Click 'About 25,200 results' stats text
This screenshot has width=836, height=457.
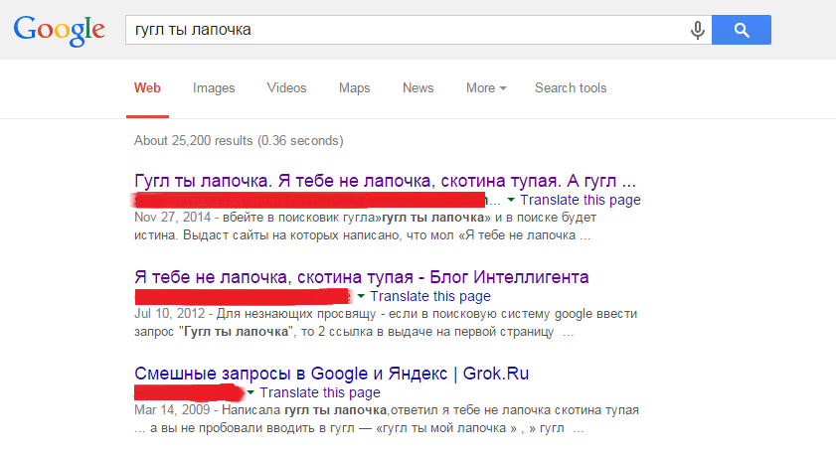click(239, 141)
